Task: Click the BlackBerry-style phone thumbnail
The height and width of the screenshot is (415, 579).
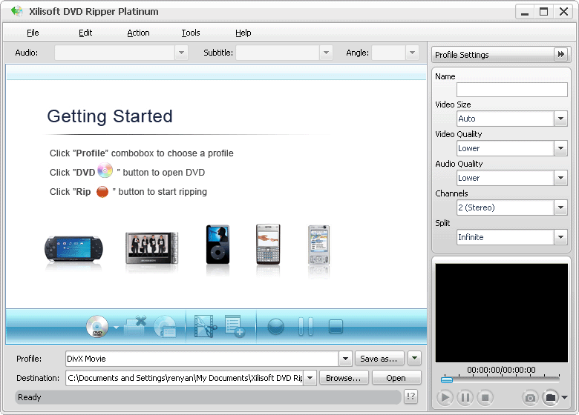Action: 268,244
